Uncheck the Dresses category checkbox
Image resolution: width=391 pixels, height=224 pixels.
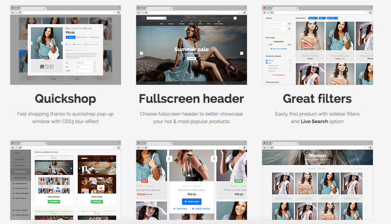[267, 61]
